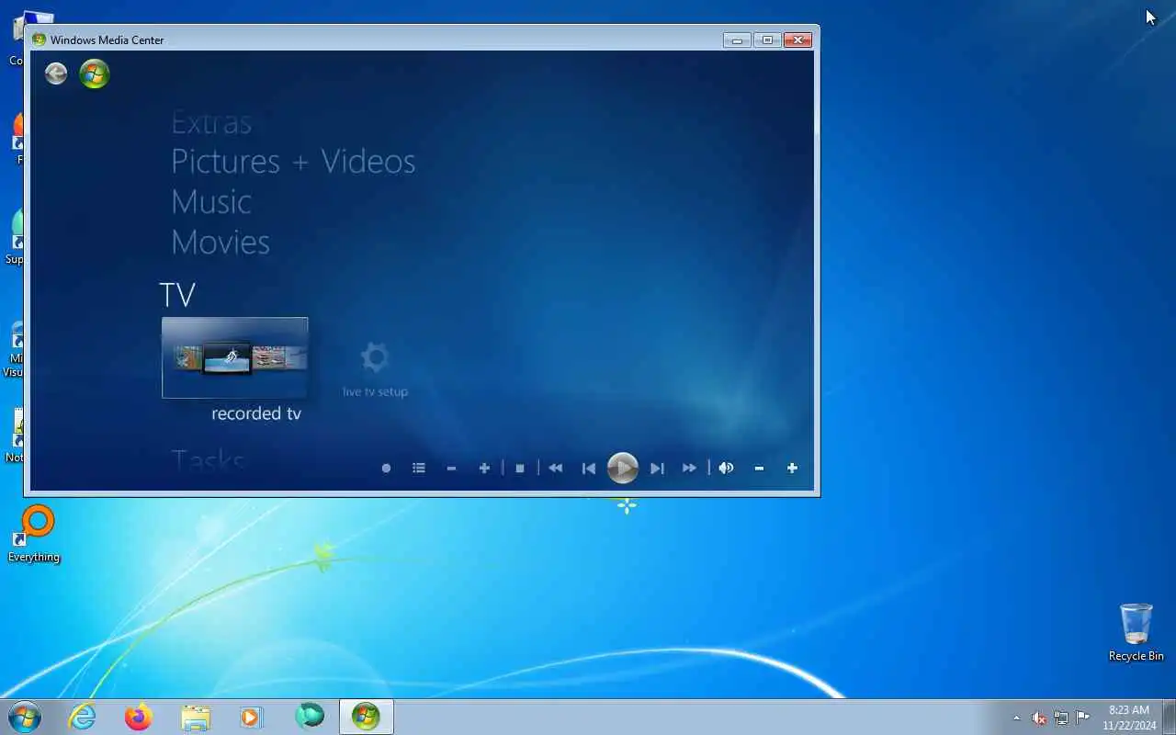The image size is (1176, 735).
Task: Select the Music menu item
Action: pos(211,202)
